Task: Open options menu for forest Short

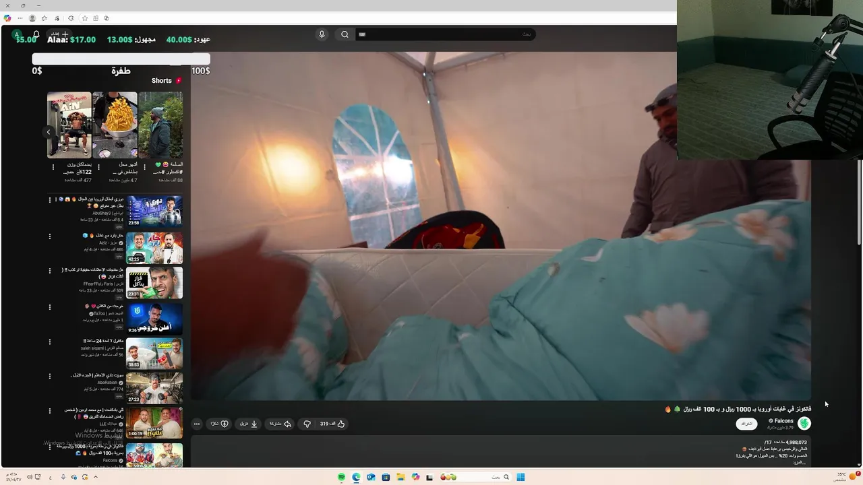Action: point(144,166)
